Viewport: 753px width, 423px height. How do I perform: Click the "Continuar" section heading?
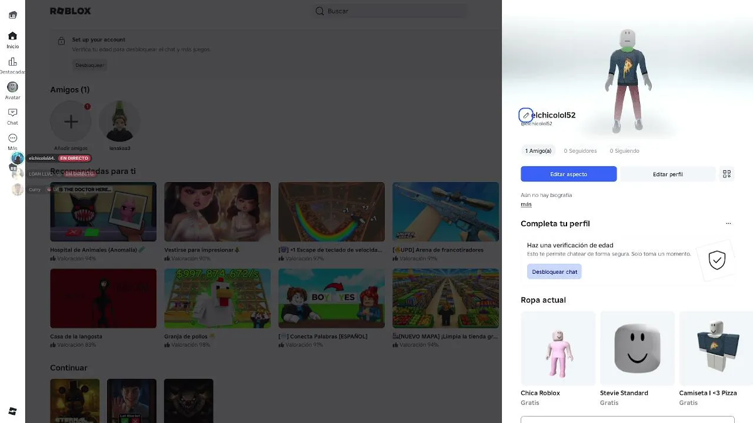(68, 368)
